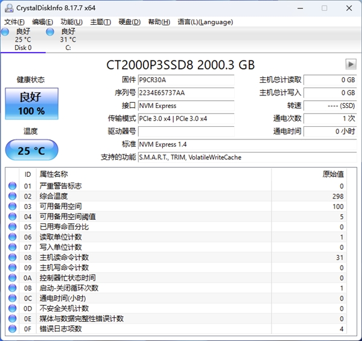Select the row text 已用寿命百分比
362x341 pixels.
(64, 227)
